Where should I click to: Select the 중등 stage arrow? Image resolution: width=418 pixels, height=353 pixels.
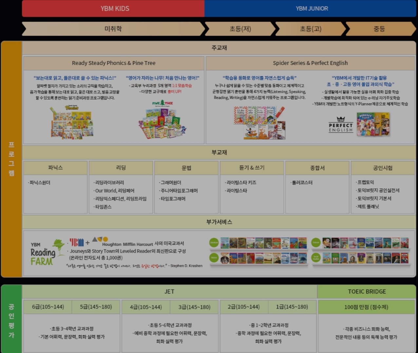click(x=380, y=29)
